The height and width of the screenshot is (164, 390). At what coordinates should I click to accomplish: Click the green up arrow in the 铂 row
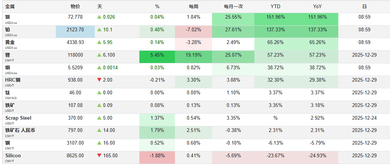(99, 30)
